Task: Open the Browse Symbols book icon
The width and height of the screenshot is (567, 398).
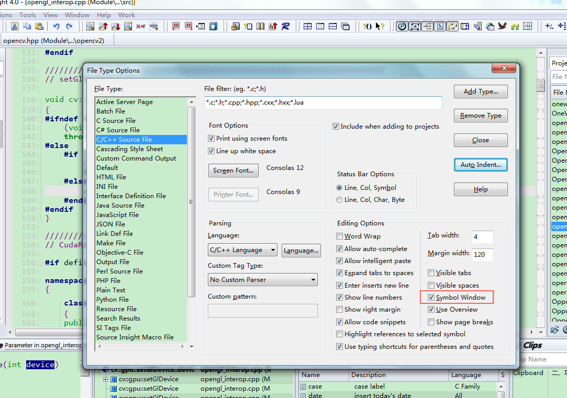Action: [260, 26]
